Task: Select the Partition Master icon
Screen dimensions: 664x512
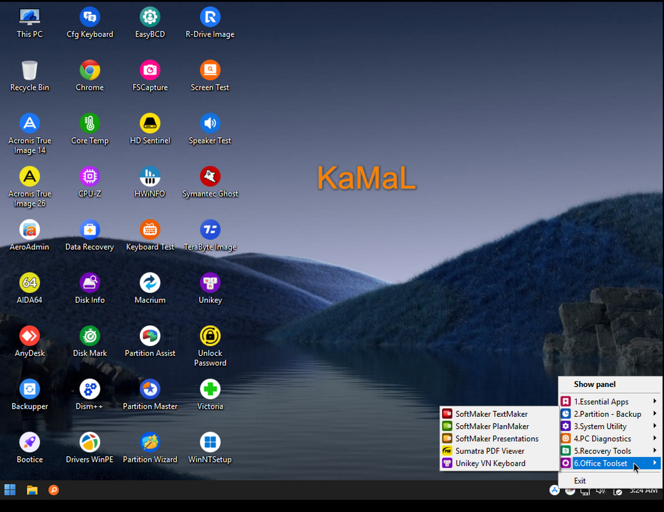Action: tap(150, 396)
